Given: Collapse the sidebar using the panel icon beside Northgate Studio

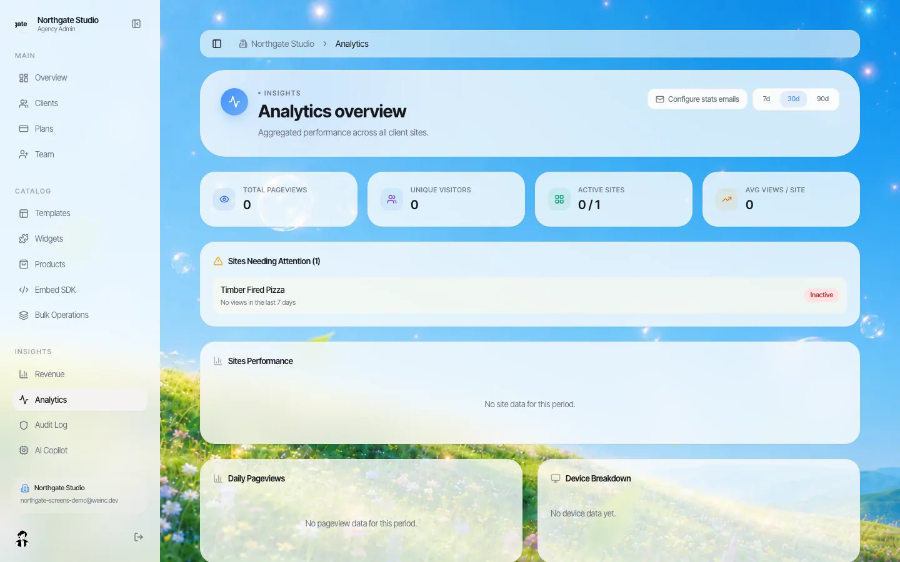Looking at the screenshot, I should click(136, 24).
